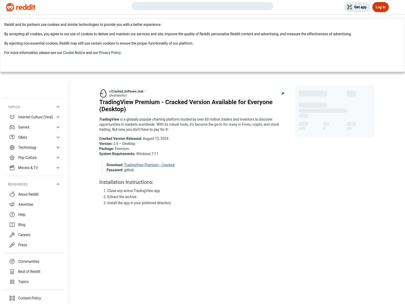
Task: Click the search bar at top
Action: 202,6
